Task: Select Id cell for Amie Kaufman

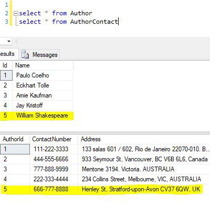Action: tap(6, 95)
